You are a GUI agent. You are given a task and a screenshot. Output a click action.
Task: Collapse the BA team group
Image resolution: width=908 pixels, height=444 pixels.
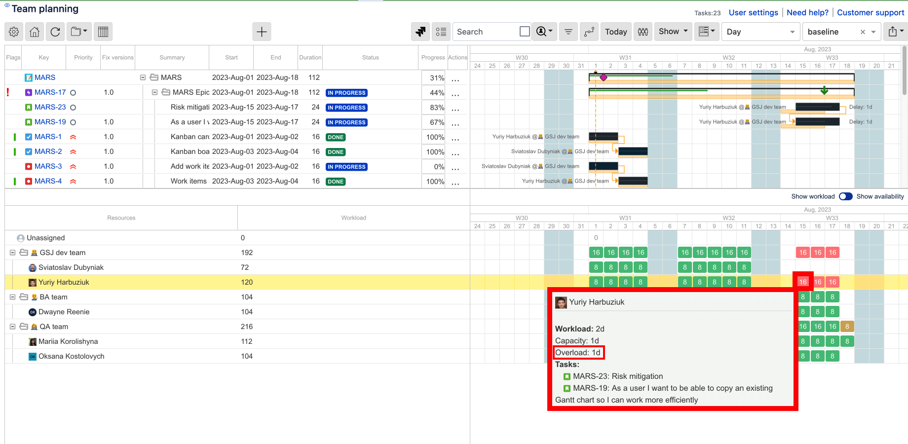click(x=12, y=297)
